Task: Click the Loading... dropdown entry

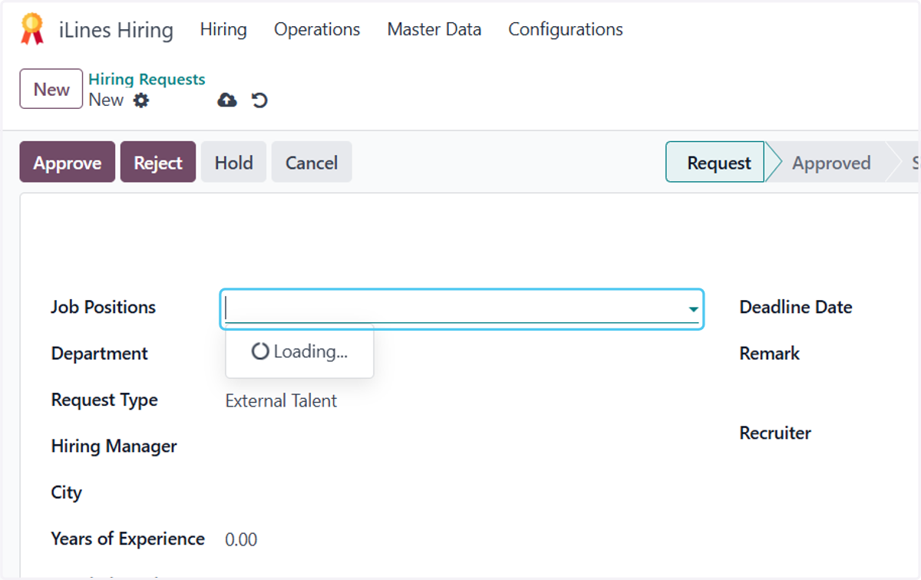Action: click(299, 352)
